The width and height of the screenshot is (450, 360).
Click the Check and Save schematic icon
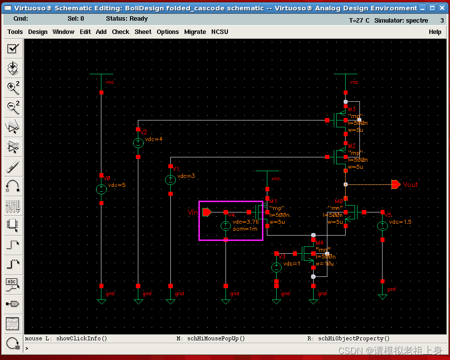tap(13, 49)
